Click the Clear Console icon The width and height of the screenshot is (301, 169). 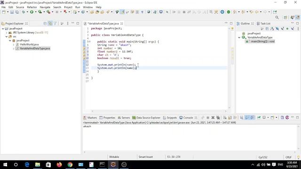tap(225, 118)
